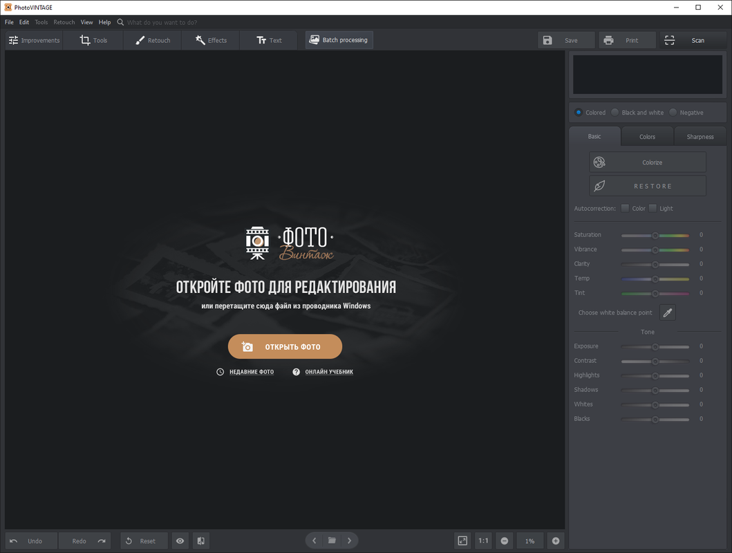Pick white balance point eyedropper
Image resolution: width=732 pixels, height=553 pixels.
(x=668, y=312)
